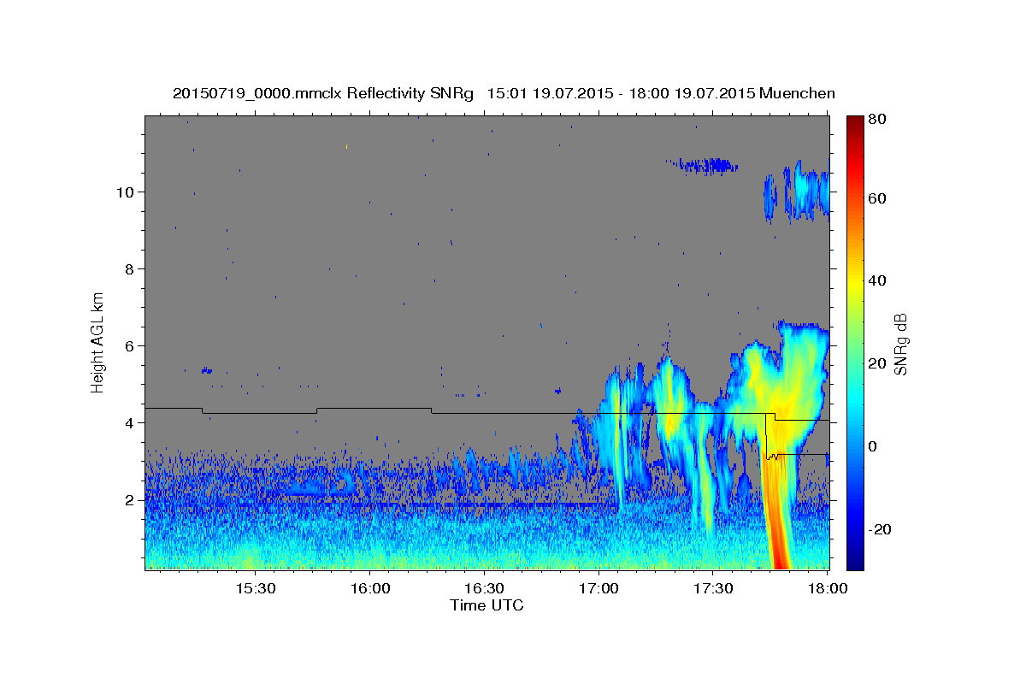This screenshot has width=1026, height=684.
Task: Click the plot title starting '20150719_0000.mmclx Reflectivity'
Action: pos(504,93)
